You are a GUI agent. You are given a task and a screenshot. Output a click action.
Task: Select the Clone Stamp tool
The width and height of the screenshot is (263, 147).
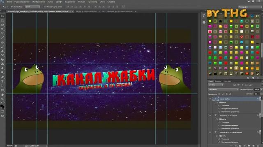[2, 51]
